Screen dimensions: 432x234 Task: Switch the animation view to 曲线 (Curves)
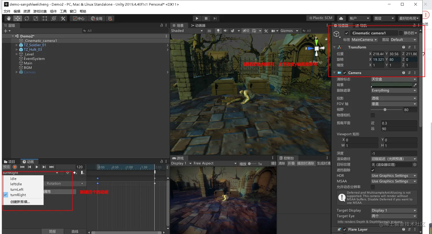pos(75,231)
